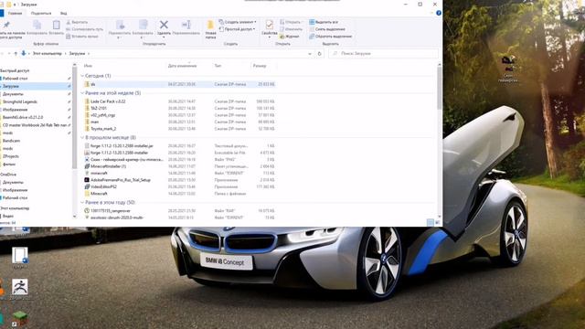585x329 pixels.
Task: Sort by Тип column header
Action: pyautogui.click(x=218, y=66)
